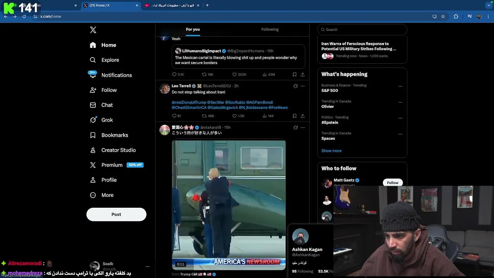Switch to the Following tab

point(270,29)
